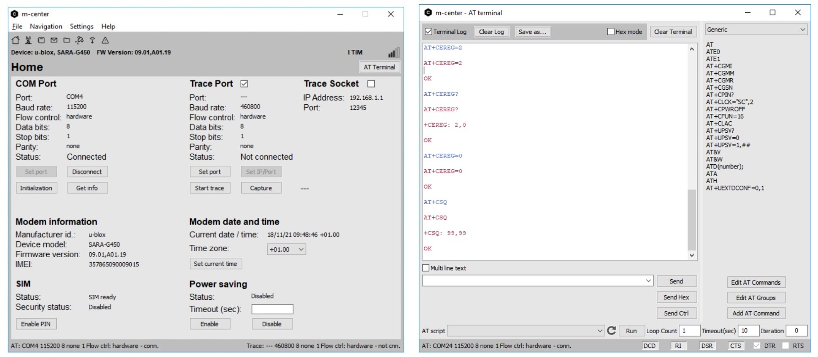818x357 pixels.
Task: Click the Start trace button
Action: pyautogui.click(x=210, y=188)
